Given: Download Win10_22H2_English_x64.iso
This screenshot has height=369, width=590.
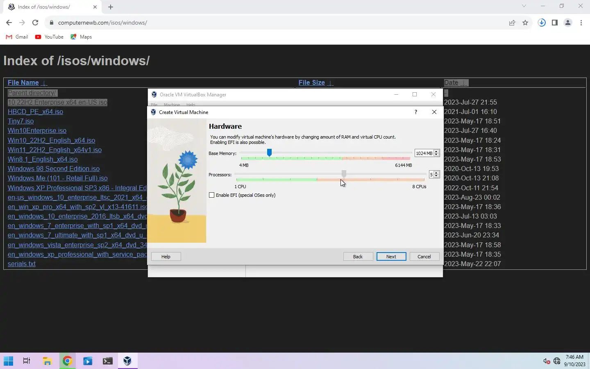Looking at the screenshot, I should (51, 141).
